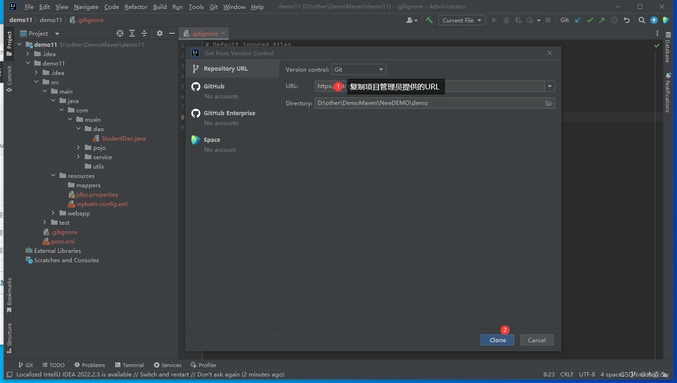This screenshot has height=383, width=677.
Task: Open the Commit side tool window
Action: point(9,78)
